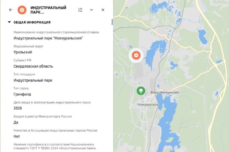Click the Индустриальный парк "Новоуральский" name value
This screenshot has height=152, width=229.
tap(48, 38)
